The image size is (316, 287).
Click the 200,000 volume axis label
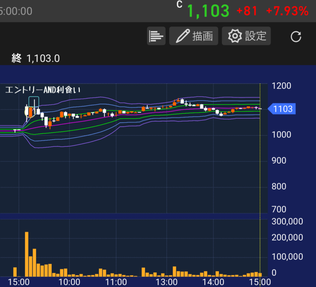click(x=287, y=238)
